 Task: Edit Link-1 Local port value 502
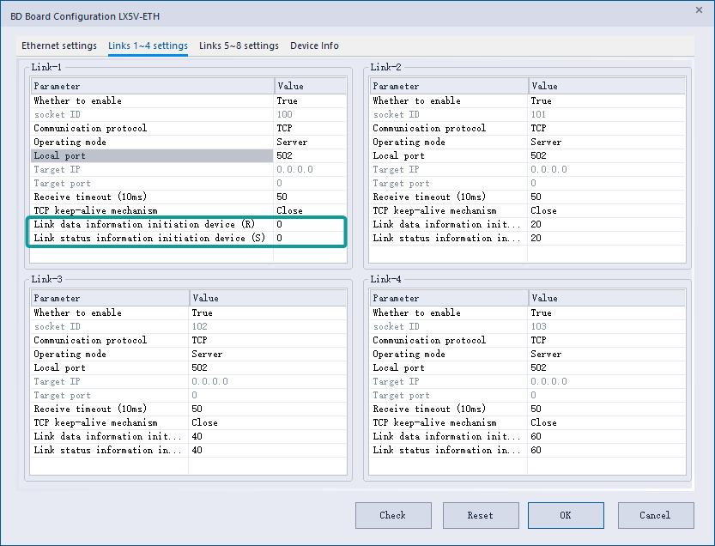pos(310,155)
